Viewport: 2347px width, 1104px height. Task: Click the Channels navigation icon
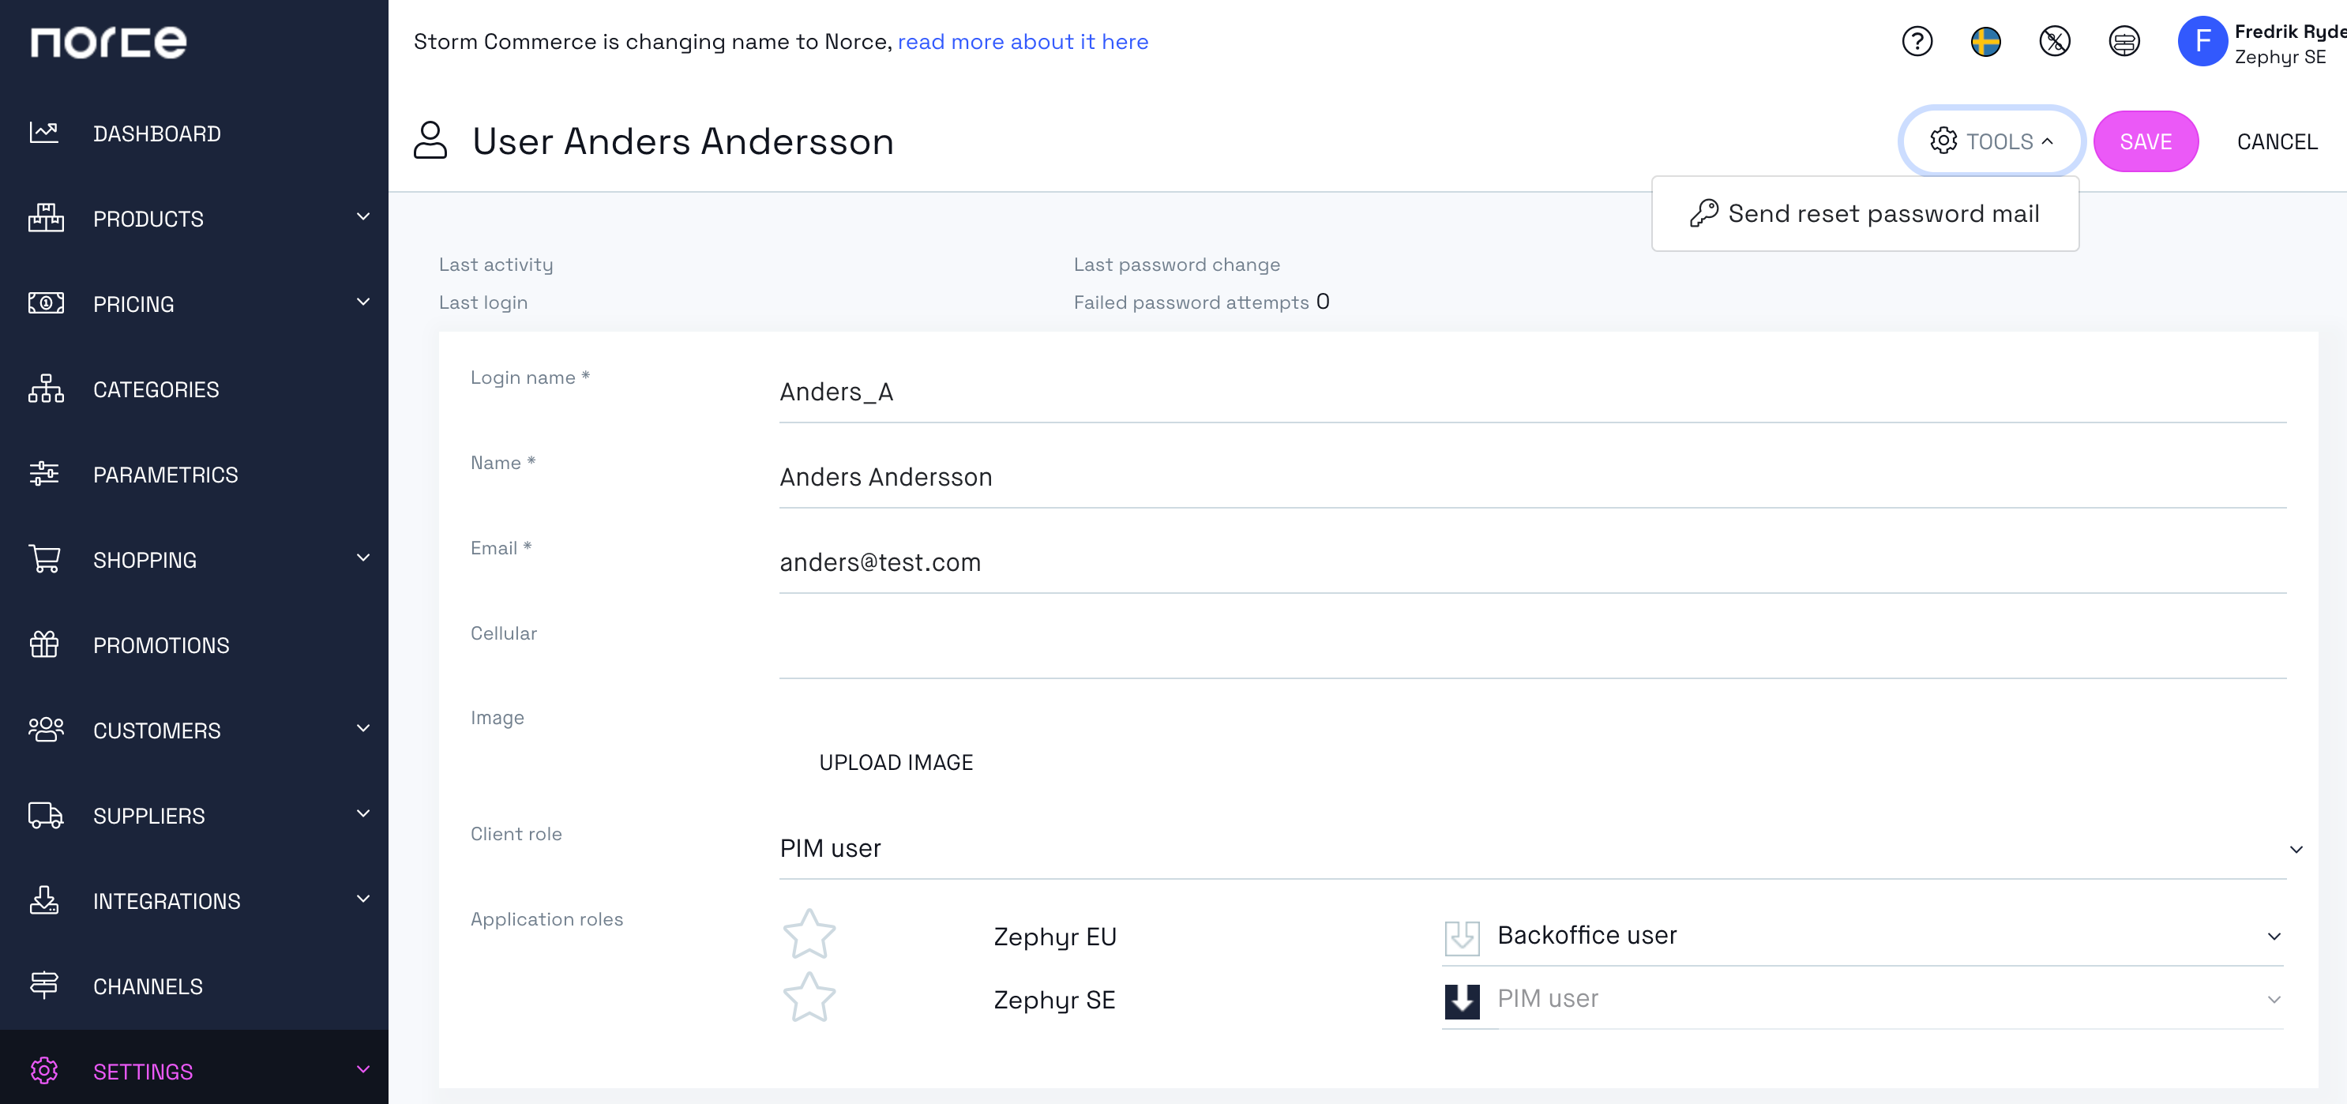point(43,986)
